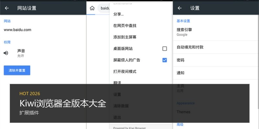
Task: Enable the 桌面版网站 checkbox
Action: point(164,49)
